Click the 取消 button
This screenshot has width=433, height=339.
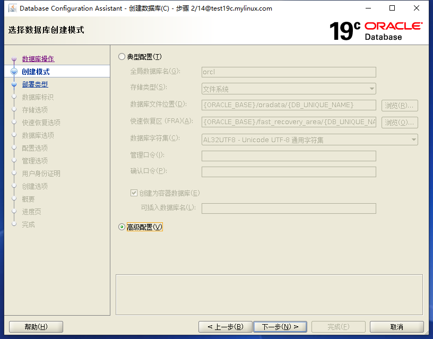(x=397, y=327)
